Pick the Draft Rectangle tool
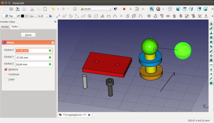 [x=96, y=16]
